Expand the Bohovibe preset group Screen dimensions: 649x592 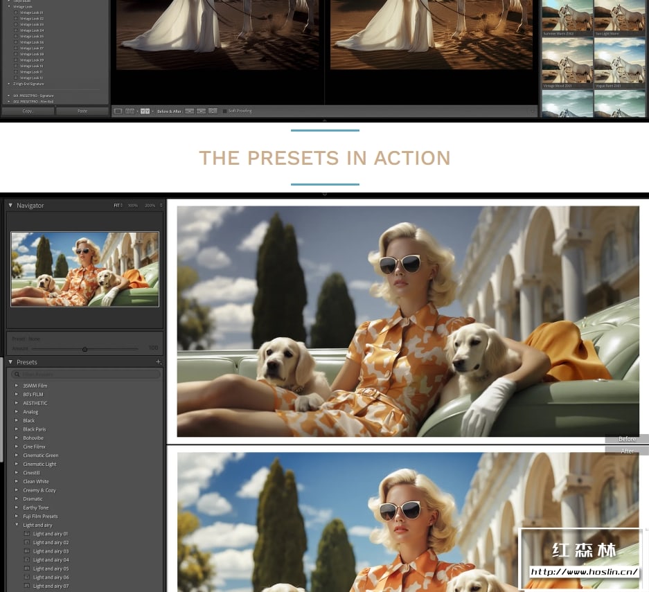[17, 438]
